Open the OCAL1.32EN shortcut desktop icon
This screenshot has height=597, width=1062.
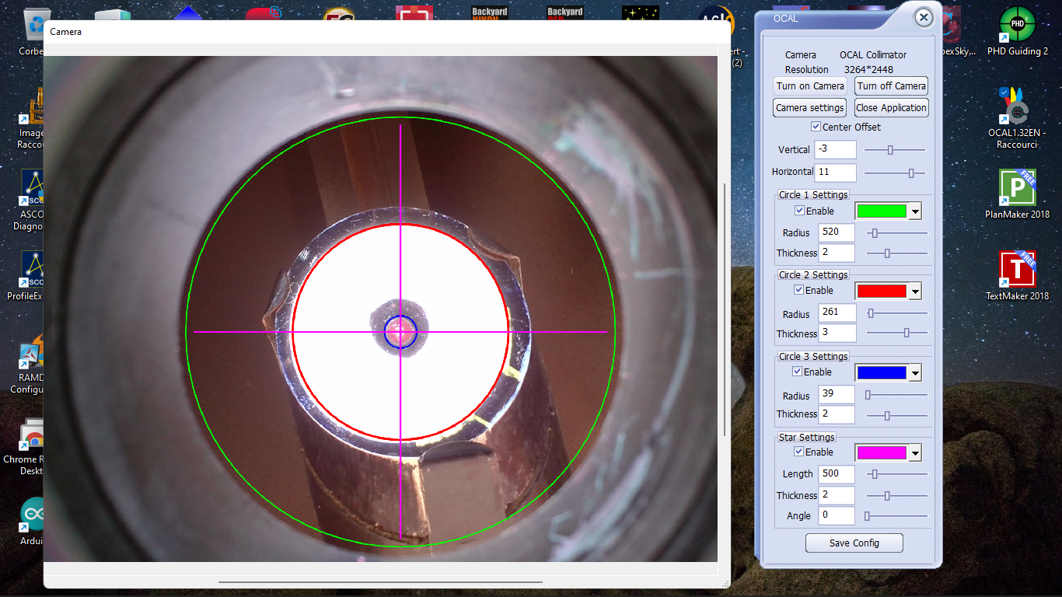(x=1018, y=115)
